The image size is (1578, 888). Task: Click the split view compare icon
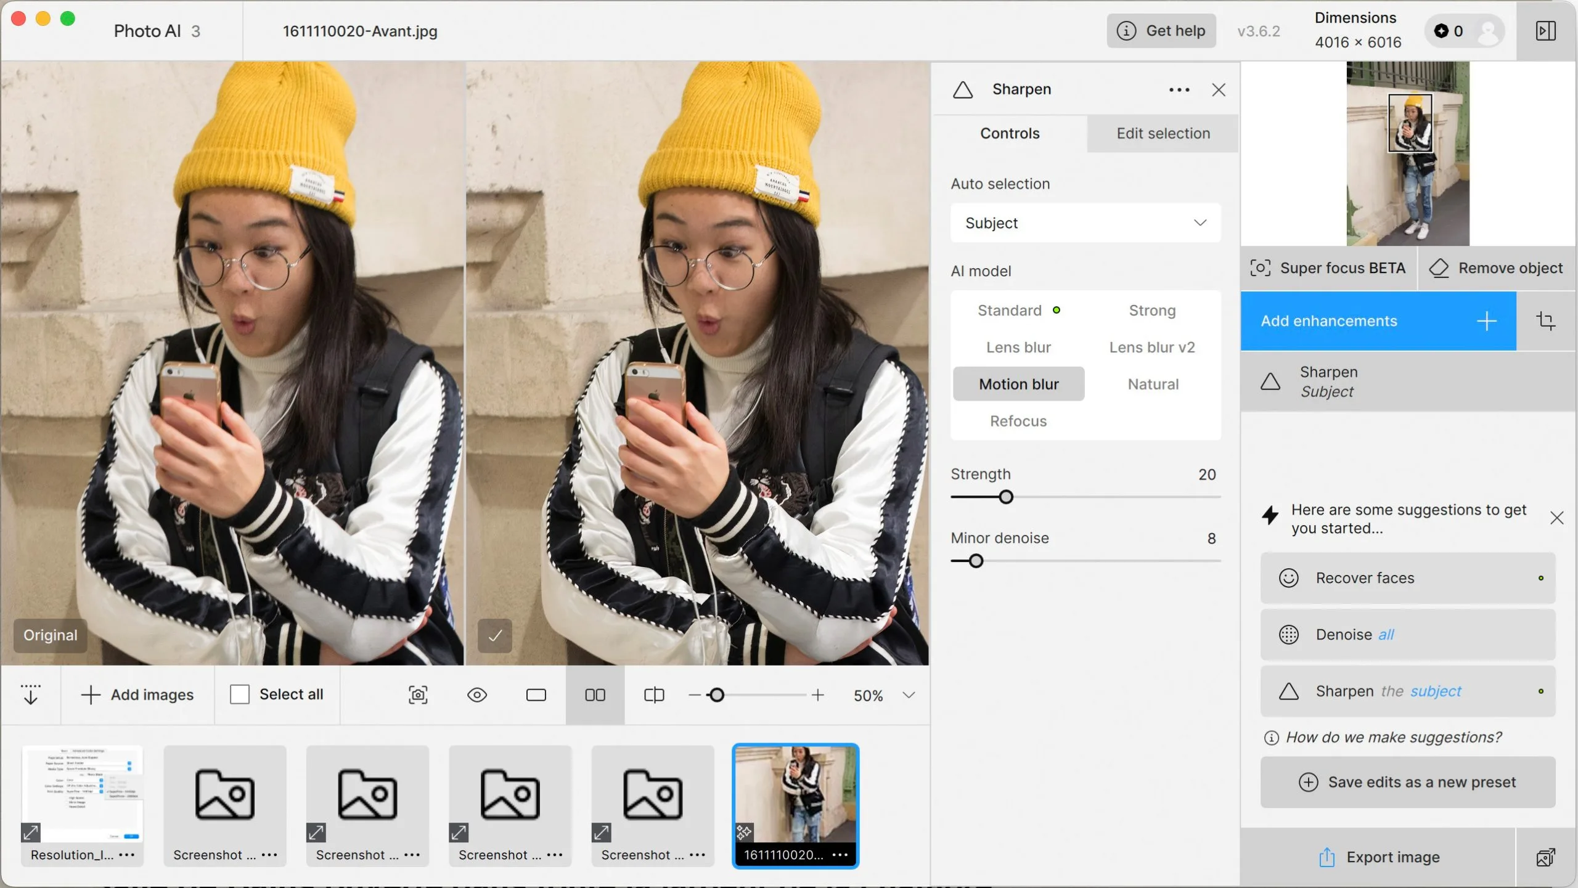653,695
